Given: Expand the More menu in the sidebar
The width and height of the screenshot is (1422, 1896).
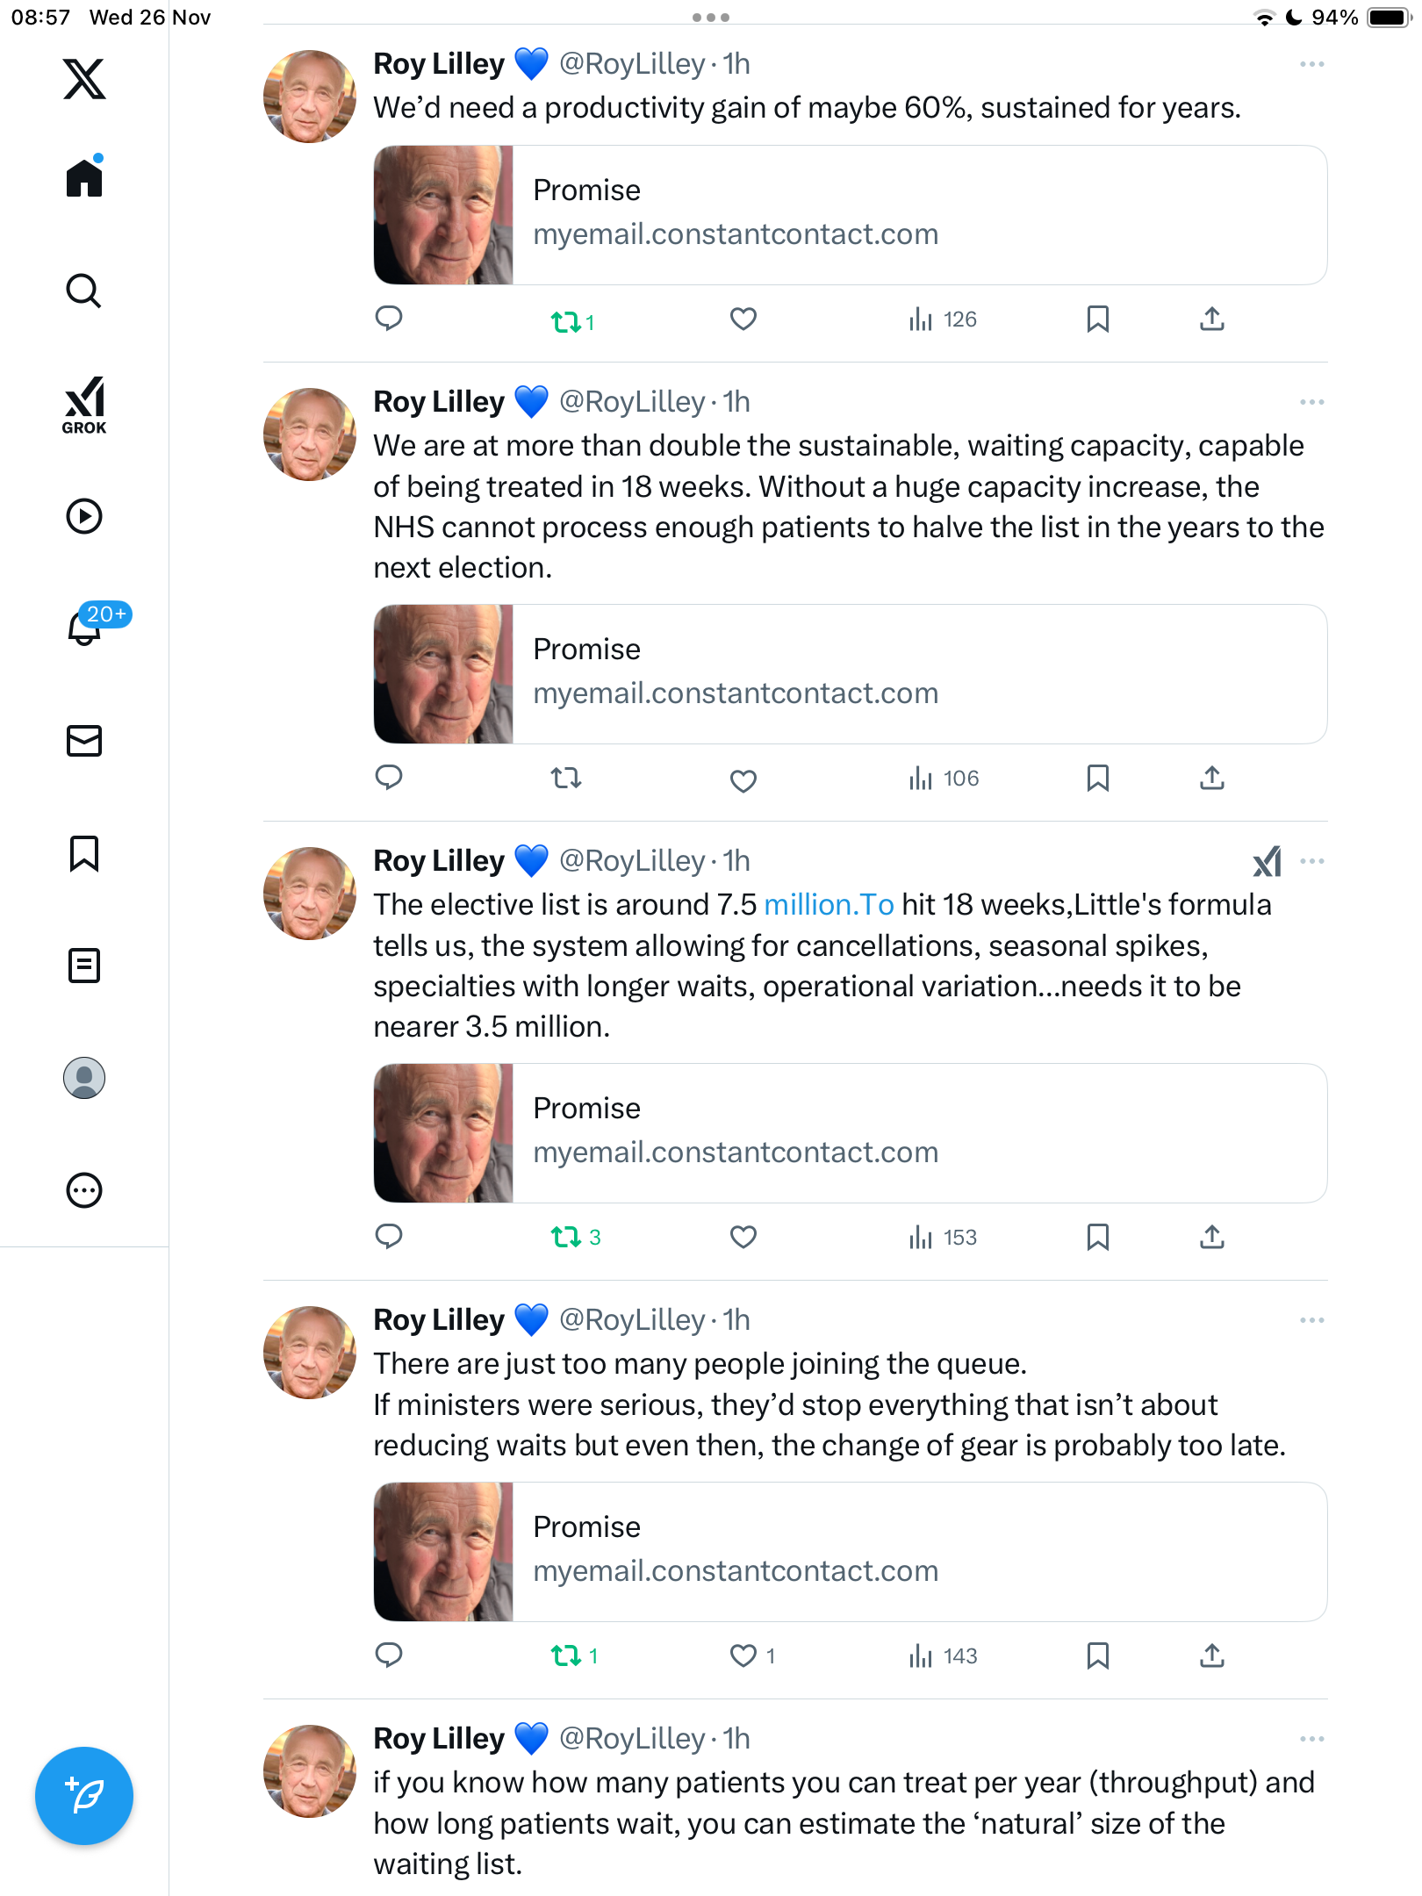Looking at the screenshot, I should [84, 1190].
